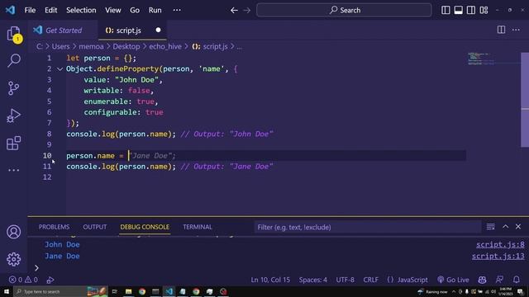Open the Go menu

pos(135,10)
